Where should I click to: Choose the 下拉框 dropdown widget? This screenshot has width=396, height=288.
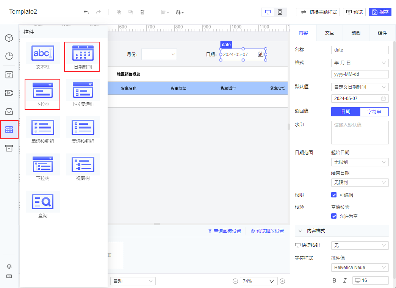click(x=43, y=93)
